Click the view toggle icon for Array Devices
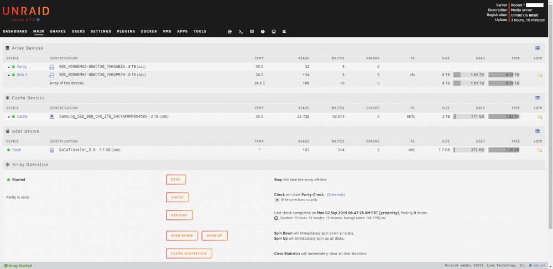This screenshot has height=269, width=553. click(x=538, y=48)
